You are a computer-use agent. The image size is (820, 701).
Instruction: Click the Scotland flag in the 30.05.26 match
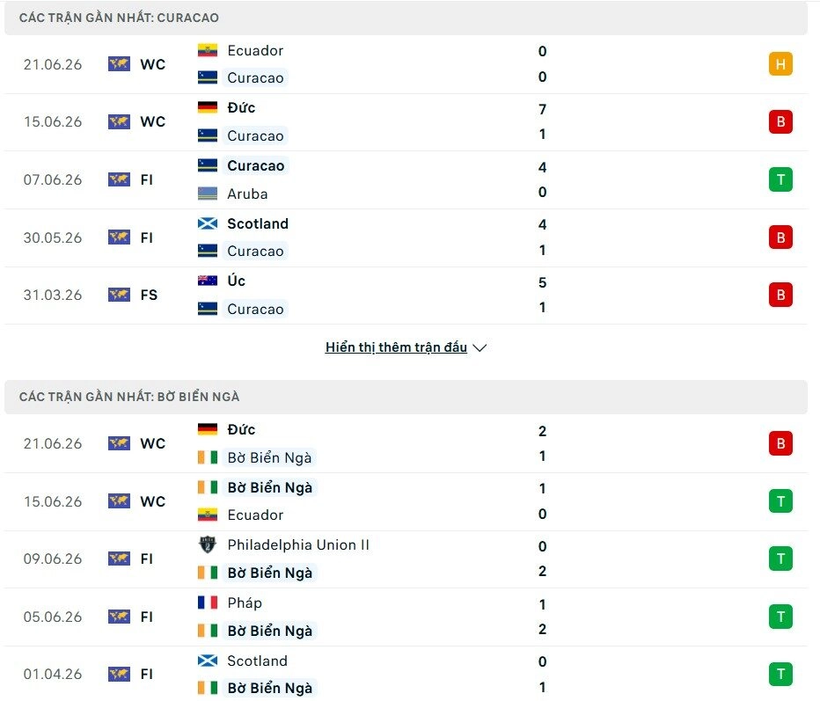coord(208,223)
